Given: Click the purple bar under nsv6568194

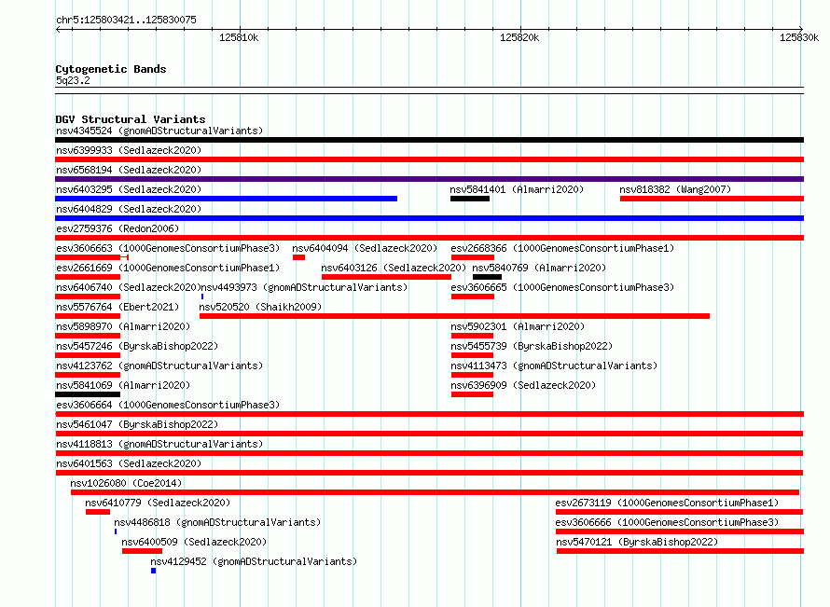Looking at the screenshot, I should [x=429, y=179].
